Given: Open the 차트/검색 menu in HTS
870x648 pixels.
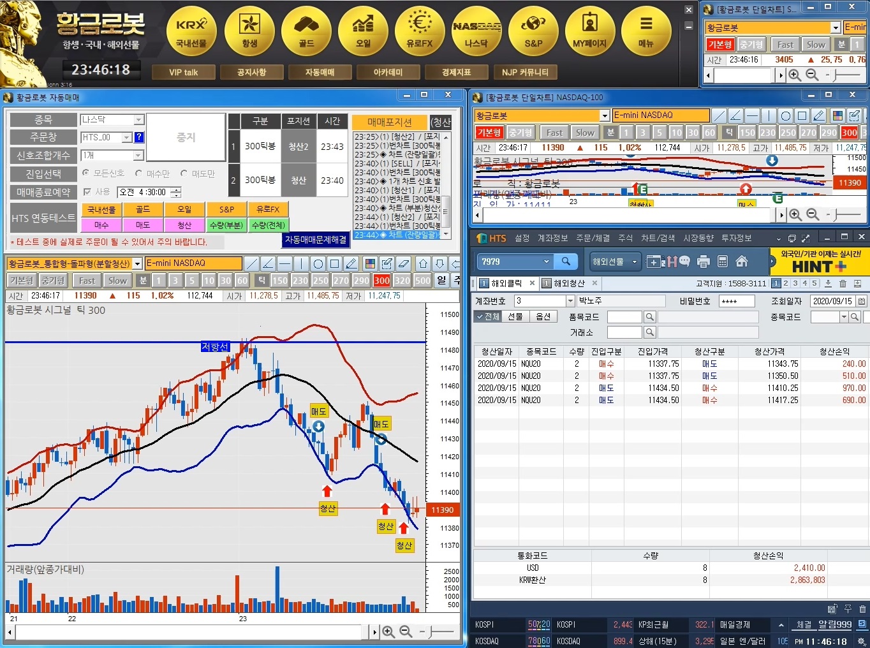Looking at the screenshot, I should [658, 238].
